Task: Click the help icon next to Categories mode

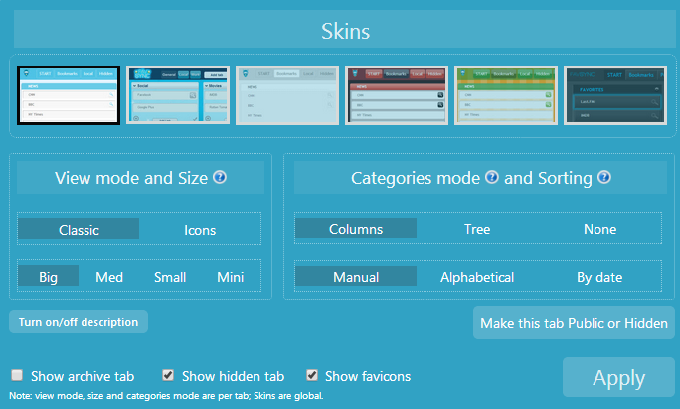Action: (x=491, y=178)
